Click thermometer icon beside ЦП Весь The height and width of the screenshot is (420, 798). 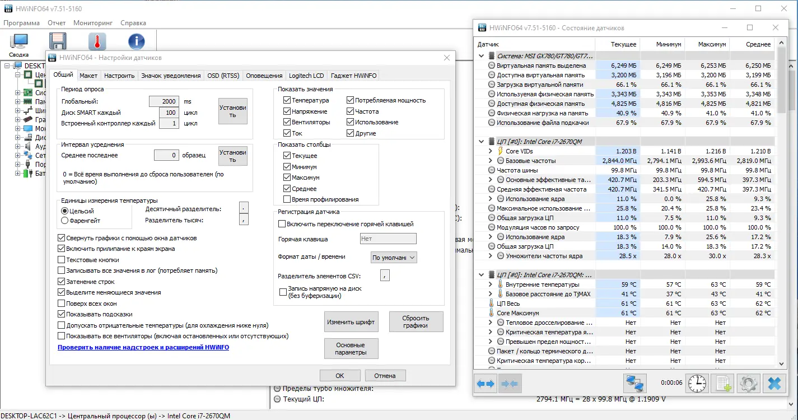click(x=492, y=304)
